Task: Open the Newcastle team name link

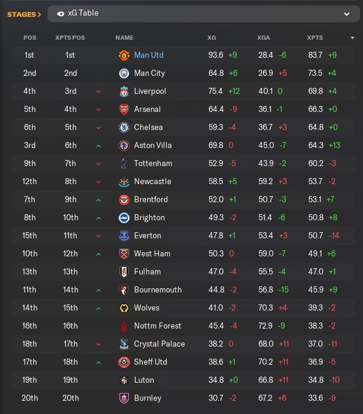Action: [152, 182]
